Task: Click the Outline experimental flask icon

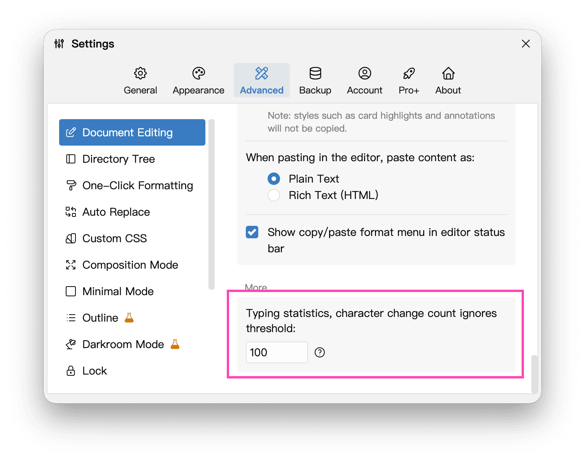Action: coord(129,318)
